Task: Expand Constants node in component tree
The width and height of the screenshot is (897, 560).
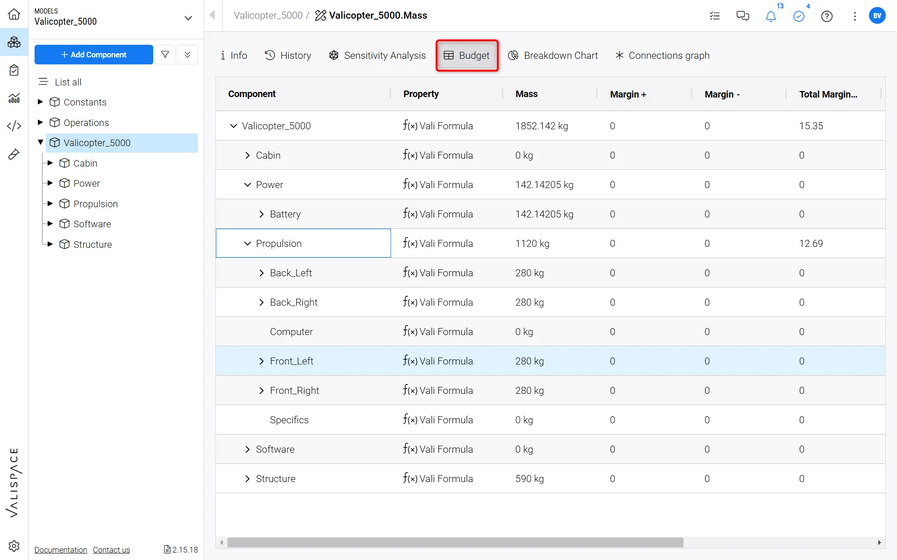Action: 41,102
